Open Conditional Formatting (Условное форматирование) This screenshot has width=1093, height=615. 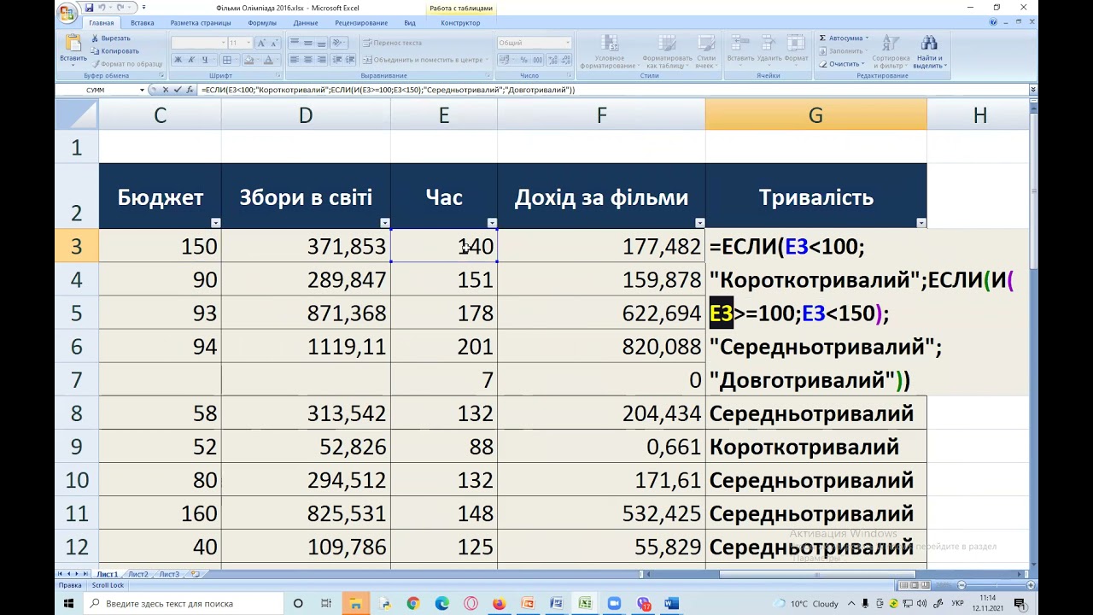(x=609, y=52)
